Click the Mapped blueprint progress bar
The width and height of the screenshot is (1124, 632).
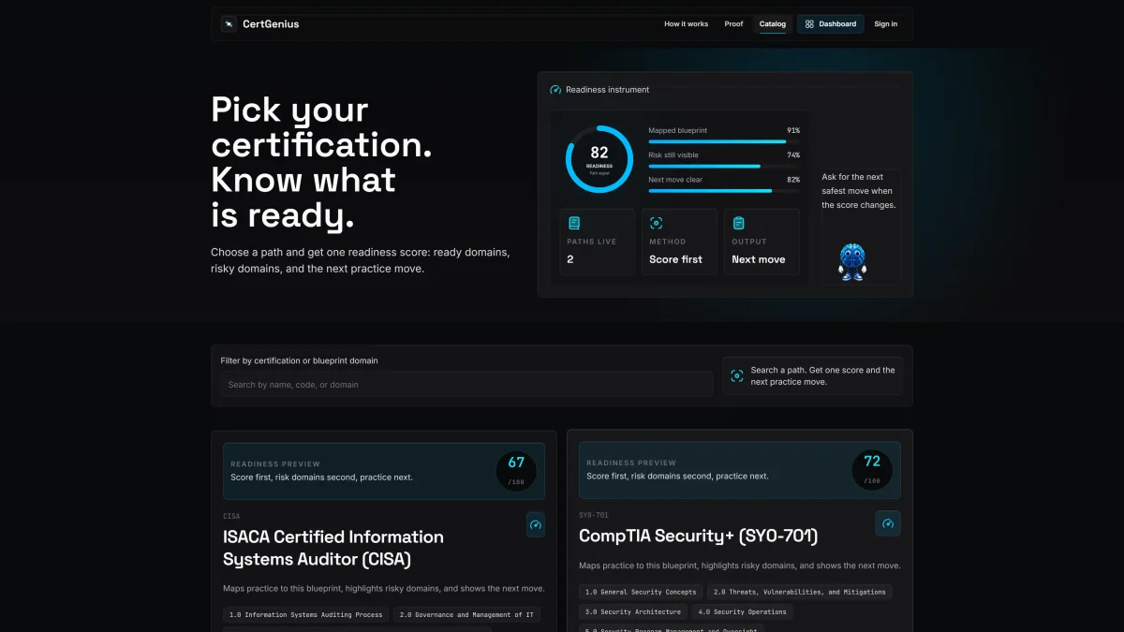coord(724,141)
